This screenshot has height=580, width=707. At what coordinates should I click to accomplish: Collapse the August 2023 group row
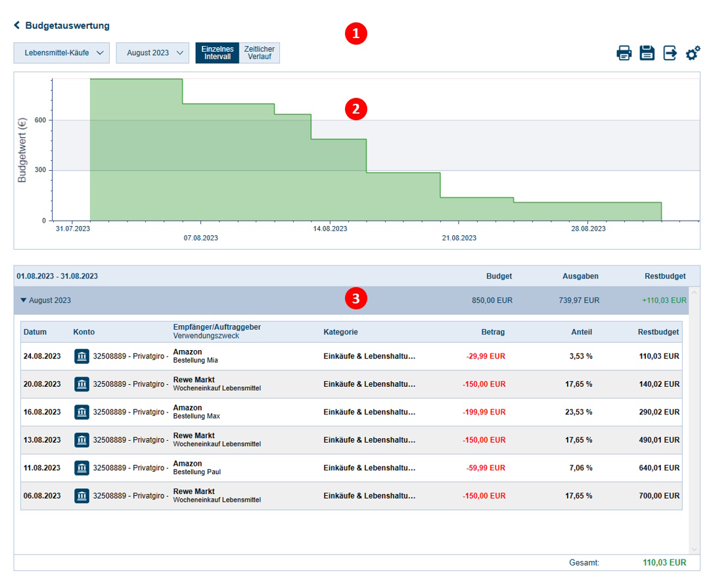coord(24,300)
